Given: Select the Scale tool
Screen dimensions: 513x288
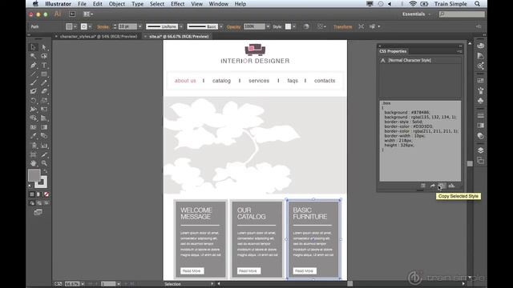Looking at the screenshot, I should point(44,101).
